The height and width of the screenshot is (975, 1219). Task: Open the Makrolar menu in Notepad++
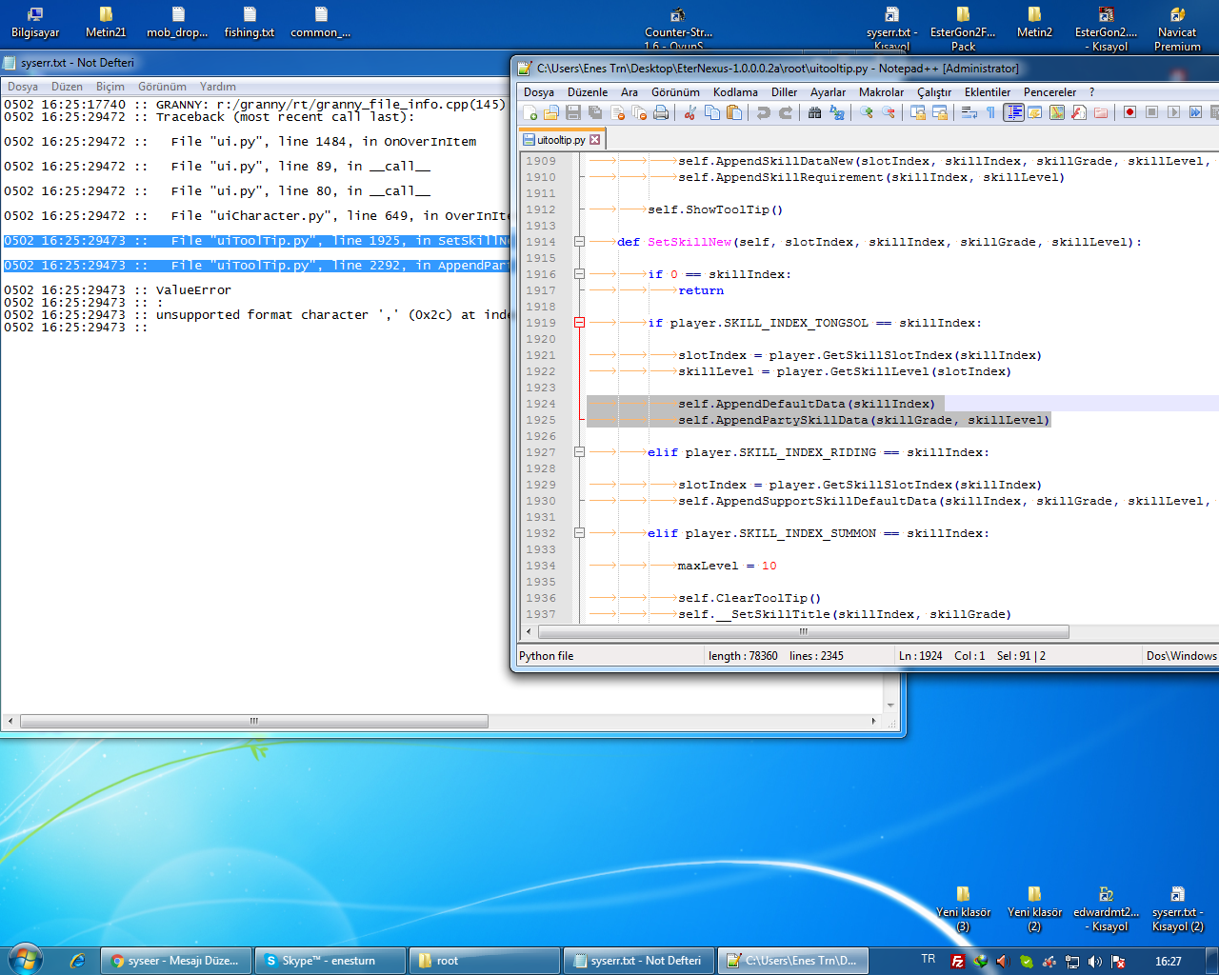[881, 92]
